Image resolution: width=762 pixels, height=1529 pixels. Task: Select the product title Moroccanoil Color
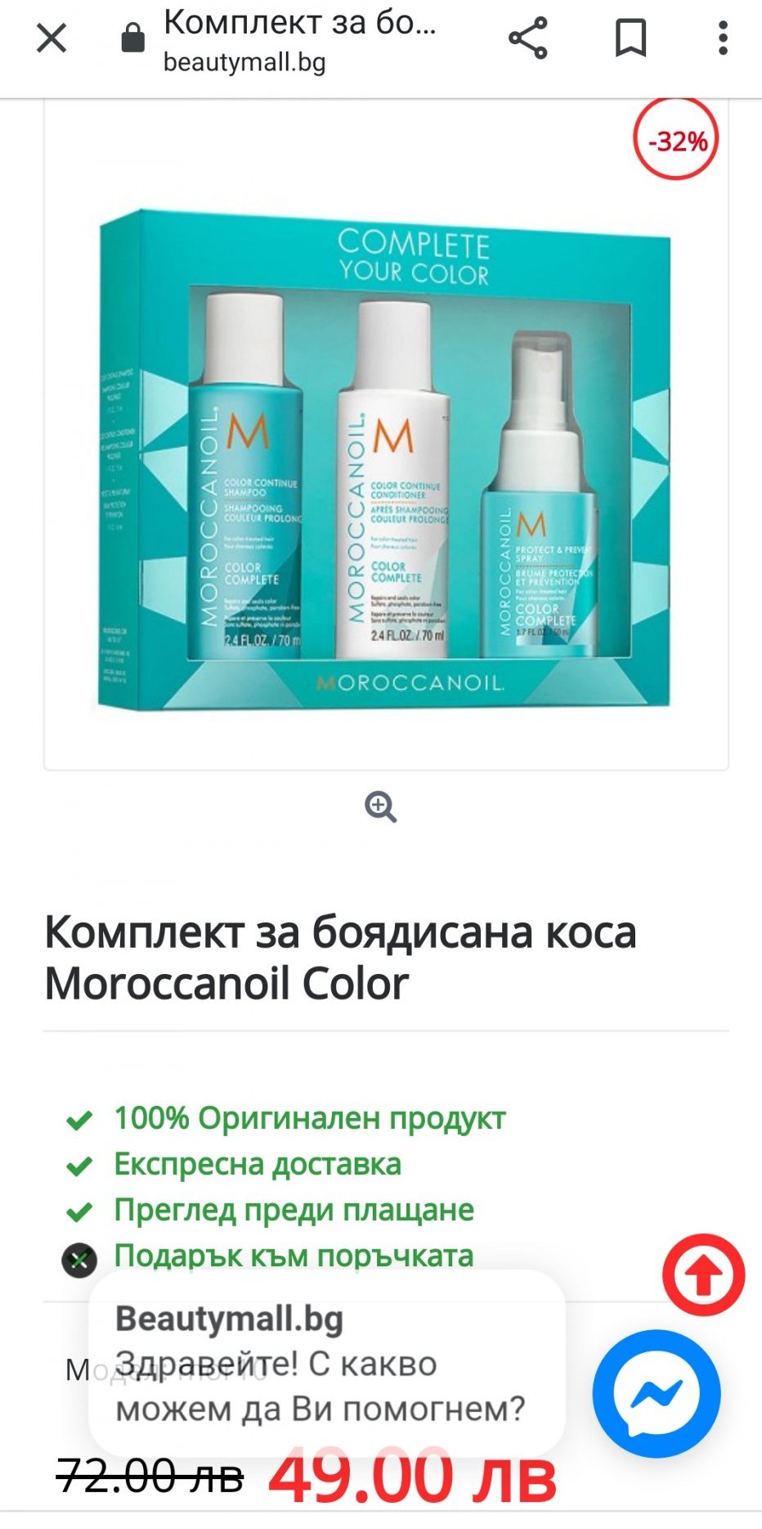(x=340, y=958)
